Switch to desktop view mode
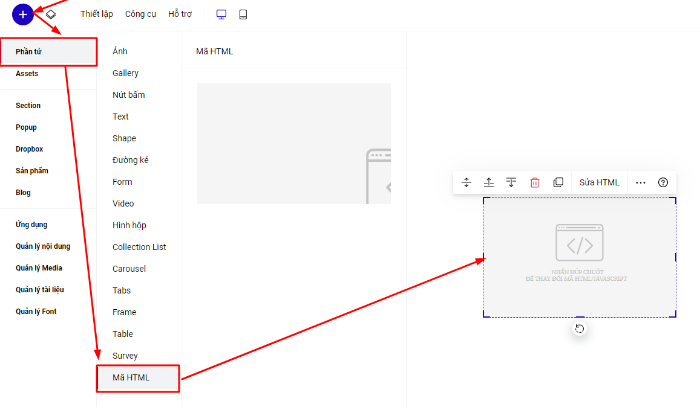 221,14
